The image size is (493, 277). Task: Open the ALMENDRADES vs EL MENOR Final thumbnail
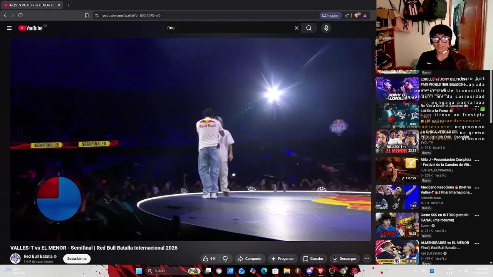click(397, 252)
